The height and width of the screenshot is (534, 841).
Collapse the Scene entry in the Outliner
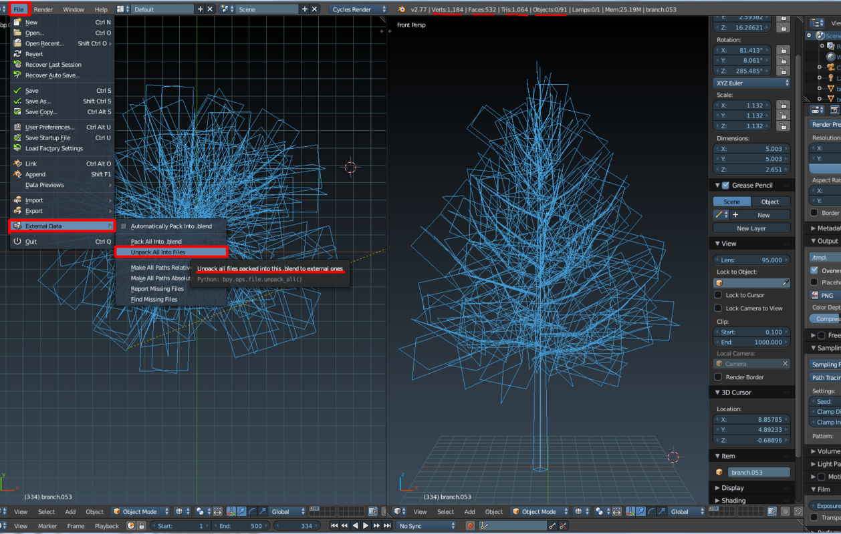coord(809,35)
